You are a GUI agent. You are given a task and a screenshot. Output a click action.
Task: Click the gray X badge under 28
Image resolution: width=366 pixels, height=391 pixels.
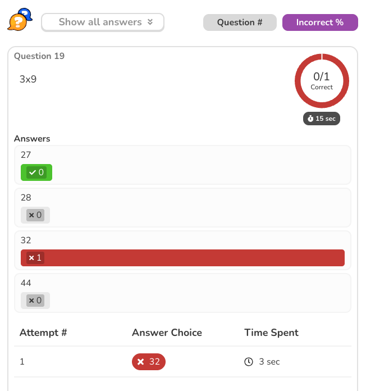35,215
